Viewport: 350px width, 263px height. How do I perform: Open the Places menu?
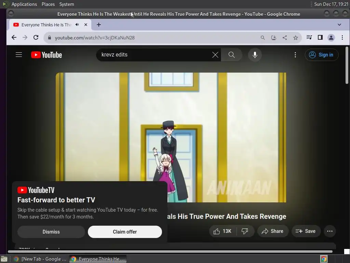point(48,4)
